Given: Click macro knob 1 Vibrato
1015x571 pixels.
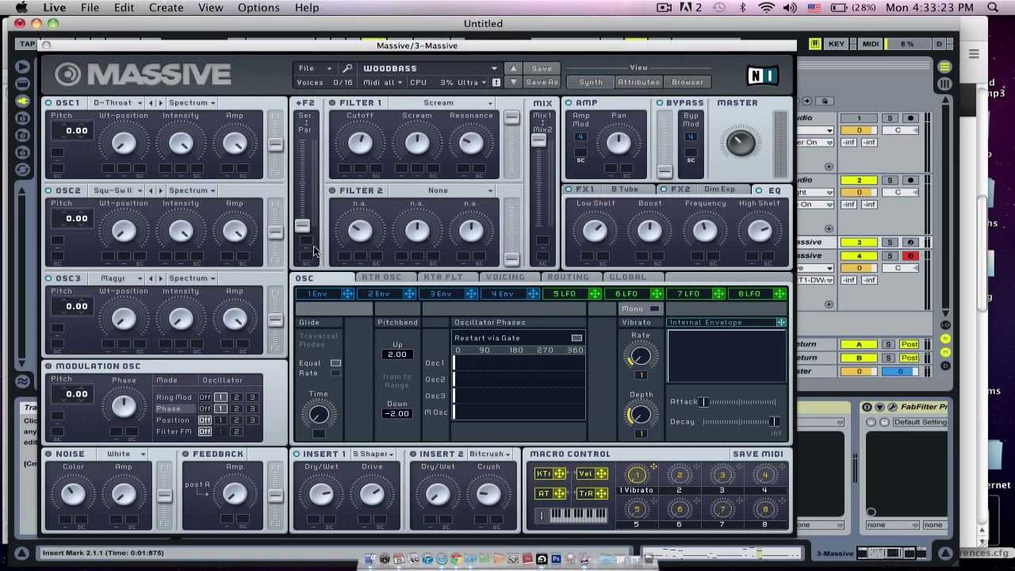Looking at the screenshot, I should 637,476.
